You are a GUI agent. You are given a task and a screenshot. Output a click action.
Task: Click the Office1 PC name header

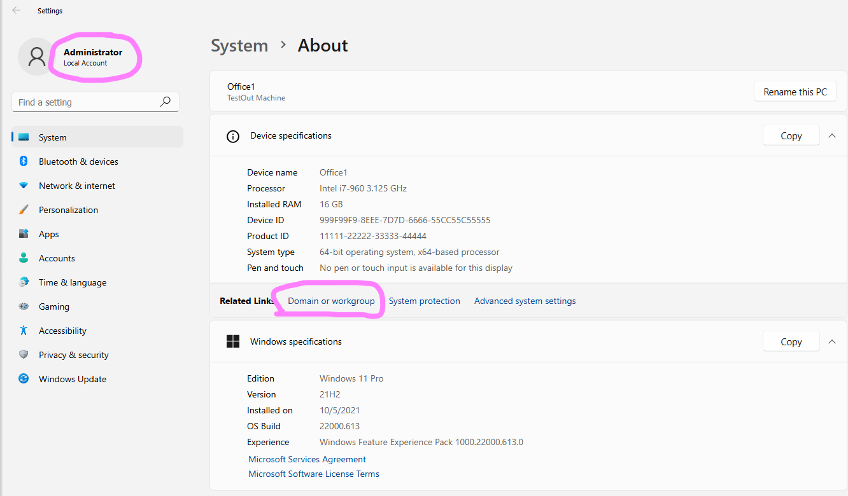pyautogui.click(x=241, y=86)
